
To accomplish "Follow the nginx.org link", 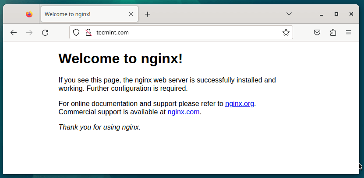I will pyautogui.click(x=240, y=104).
